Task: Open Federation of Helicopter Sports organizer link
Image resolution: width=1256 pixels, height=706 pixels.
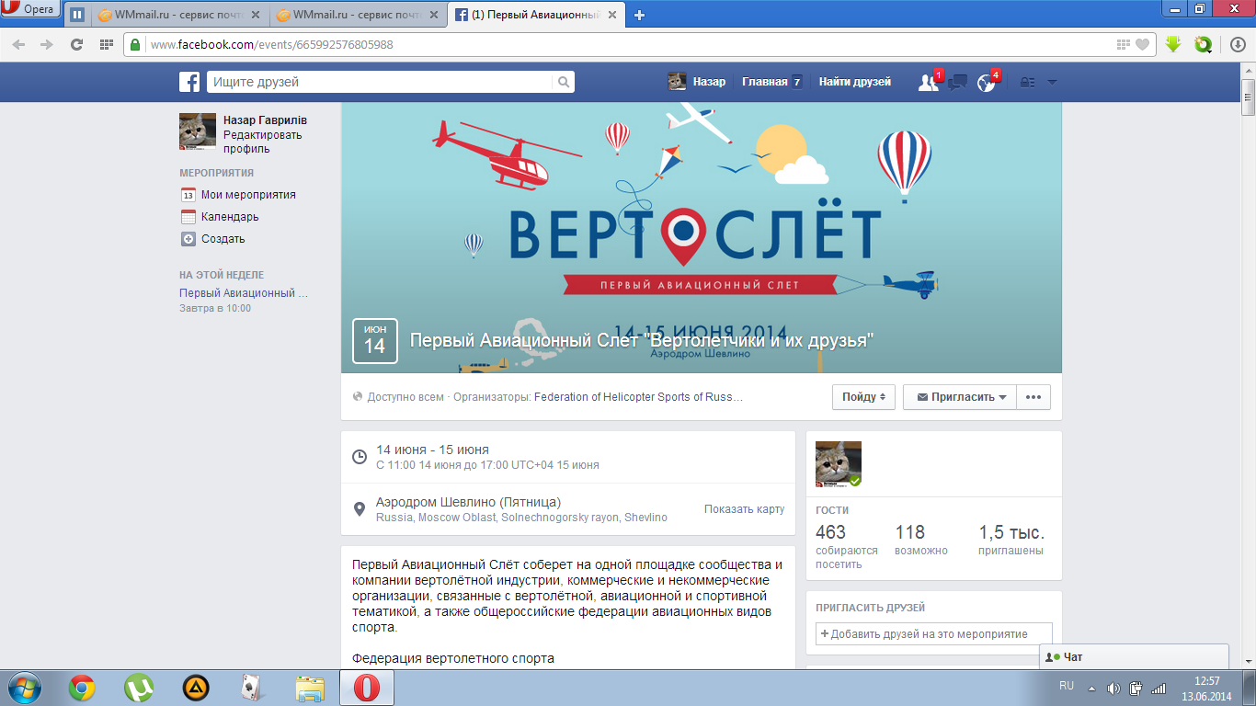Action: point(638,397)
